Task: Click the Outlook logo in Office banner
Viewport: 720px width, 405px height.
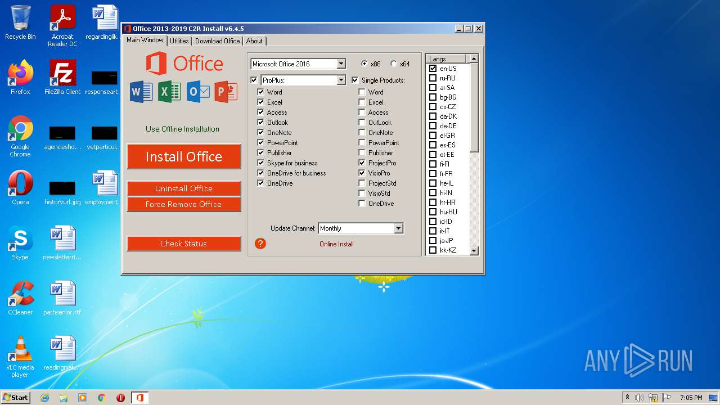Action: pyautogui.click(x=198, y=92)
